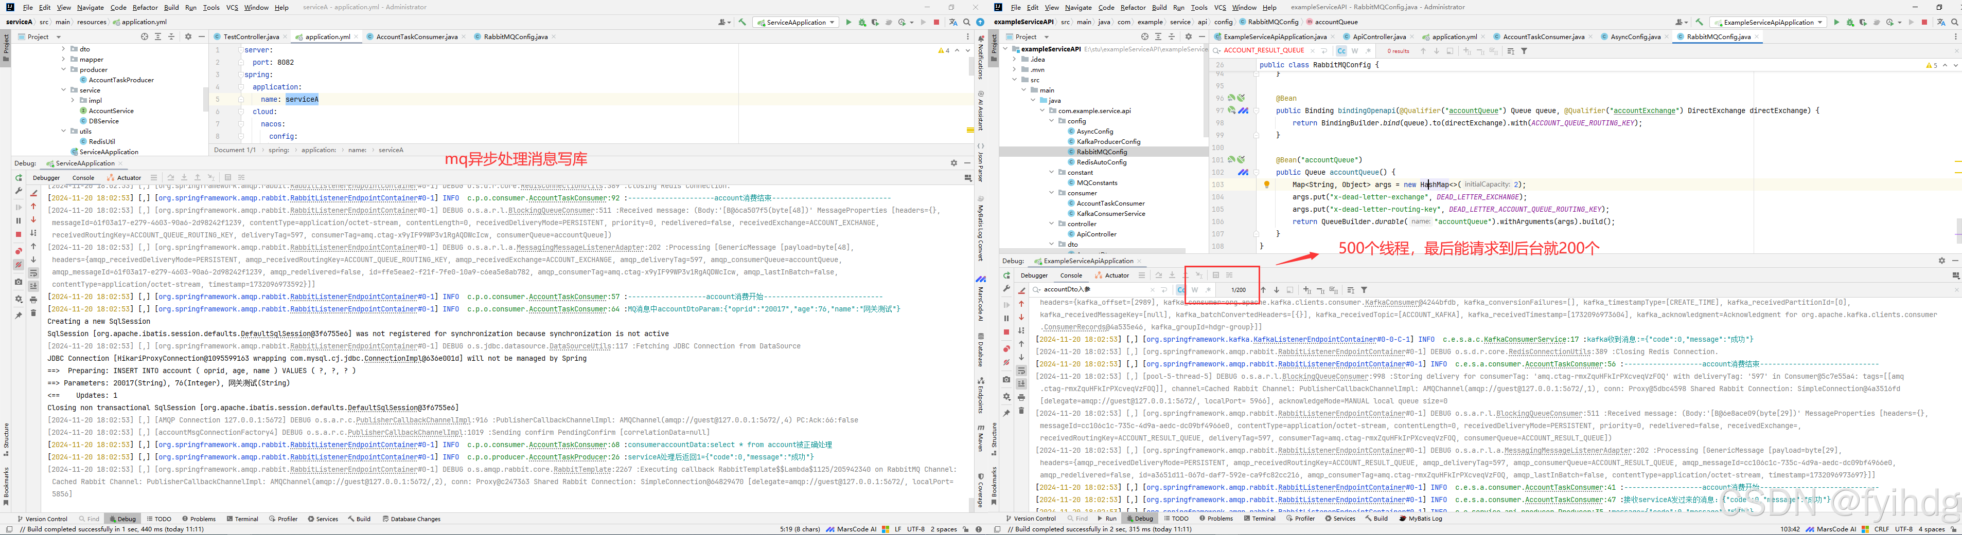
Task: Run ServiceAApplication with the green play icon
Action: pyautogui.click(x=849, y=22)
